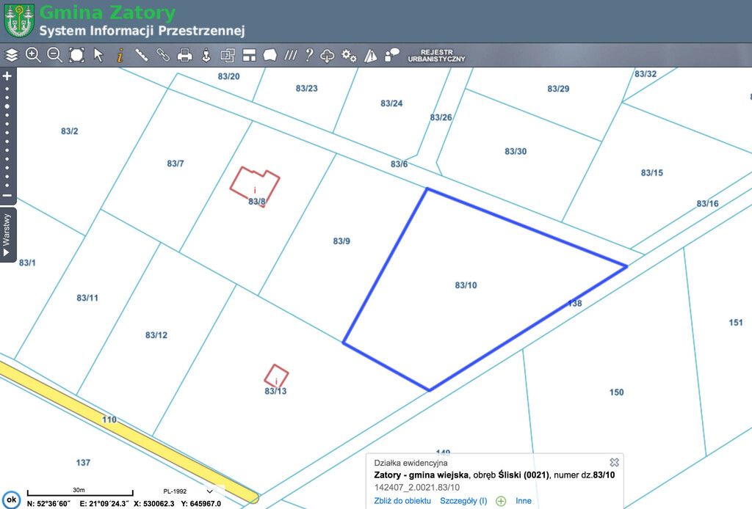Click parcel label 83/16
The width and height of the screenshot is (752, 509).
(707, 203)
